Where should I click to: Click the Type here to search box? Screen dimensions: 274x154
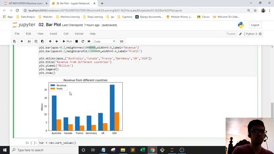pyautogui.click(x=44, y=150)
